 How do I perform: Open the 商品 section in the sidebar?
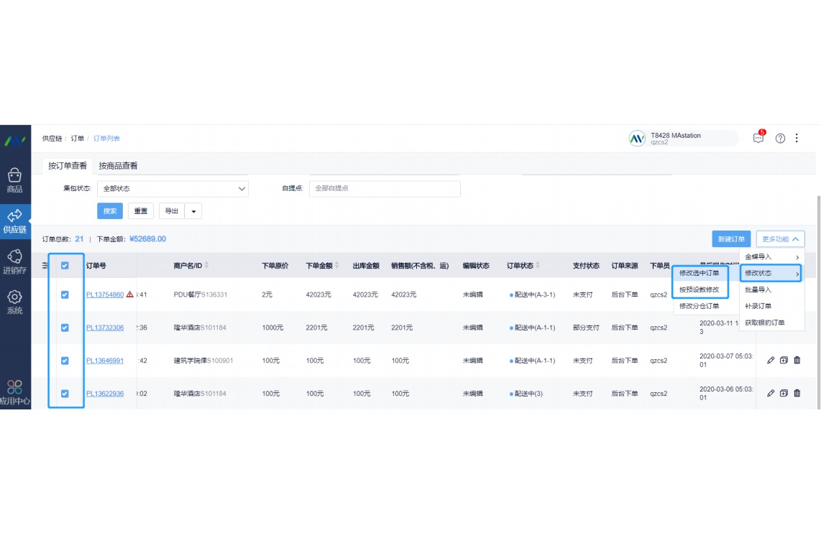pyautogui.click(x=14, y=180)
